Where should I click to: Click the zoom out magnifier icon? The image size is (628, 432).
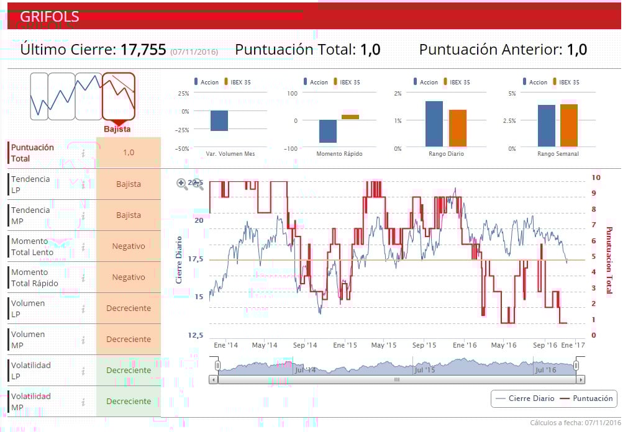[x=197, y=184]
